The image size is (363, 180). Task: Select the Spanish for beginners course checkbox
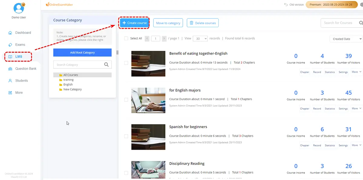coord(126,136)
